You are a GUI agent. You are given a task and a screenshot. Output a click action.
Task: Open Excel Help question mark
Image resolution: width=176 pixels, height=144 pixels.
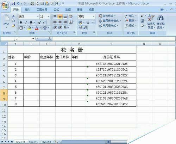pos(162,10)
